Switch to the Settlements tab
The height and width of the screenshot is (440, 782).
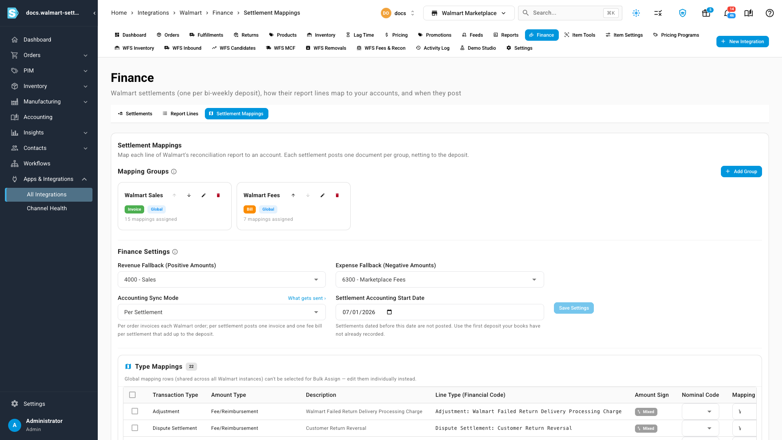(135, 114)
